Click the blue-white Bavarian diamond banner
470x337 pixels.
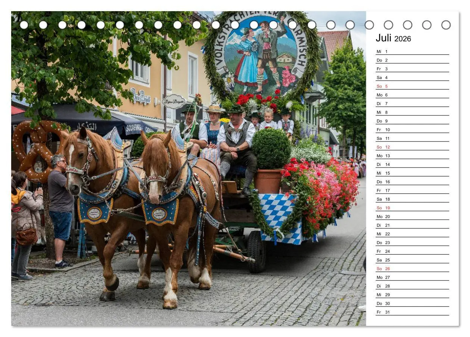point(282,219)
